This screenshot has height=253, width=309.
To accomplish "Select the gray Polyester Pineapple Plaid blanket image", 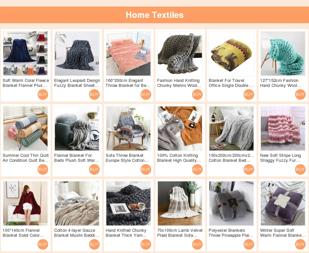I will coord(231,203).
